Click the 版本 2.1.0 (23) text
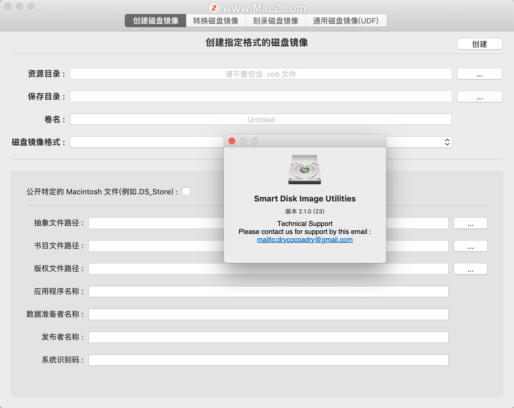The width and height of the screenshot is (514, 408). 305,211
